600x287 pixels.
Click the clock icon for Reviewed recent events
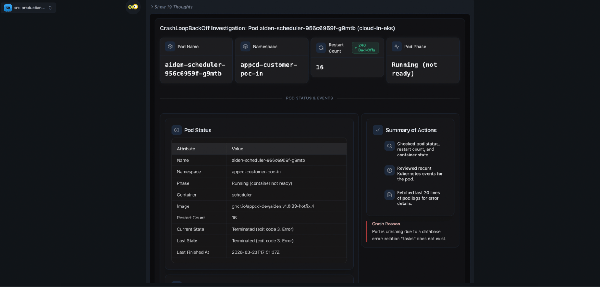pos(390,170)
